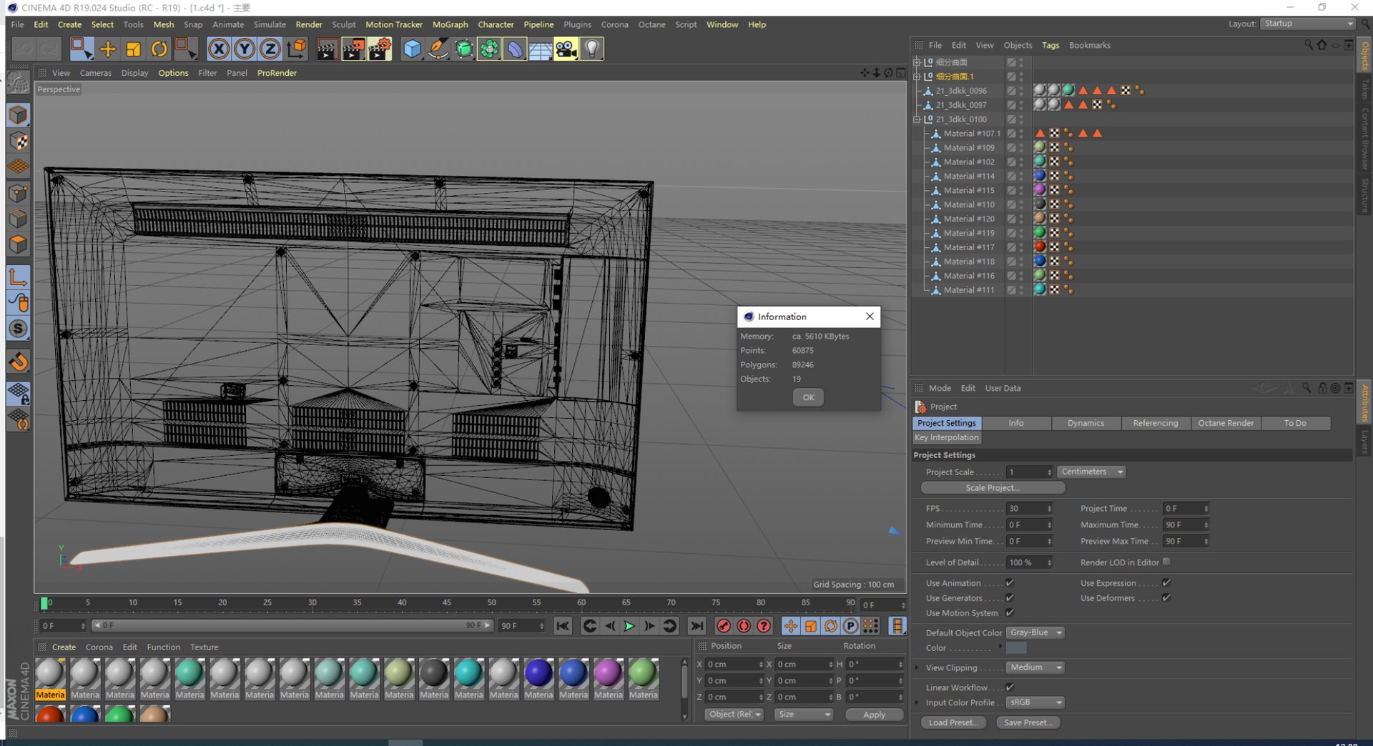Click OK in the Information dialog

808,397
